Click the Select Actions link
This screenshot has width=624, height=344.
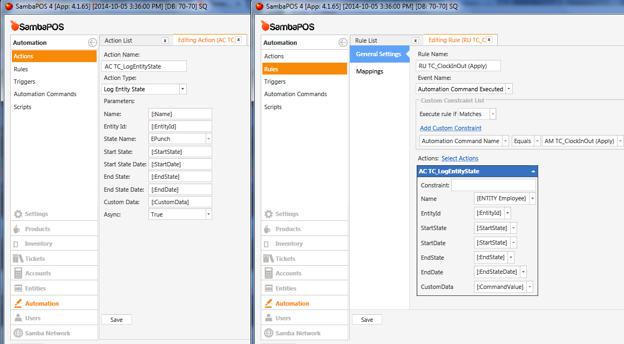point(460,158)
